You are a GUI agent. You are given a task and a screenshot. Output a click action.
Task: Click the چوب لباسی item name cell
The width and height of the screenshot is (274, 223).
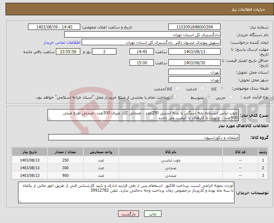(x=171, y=160)
